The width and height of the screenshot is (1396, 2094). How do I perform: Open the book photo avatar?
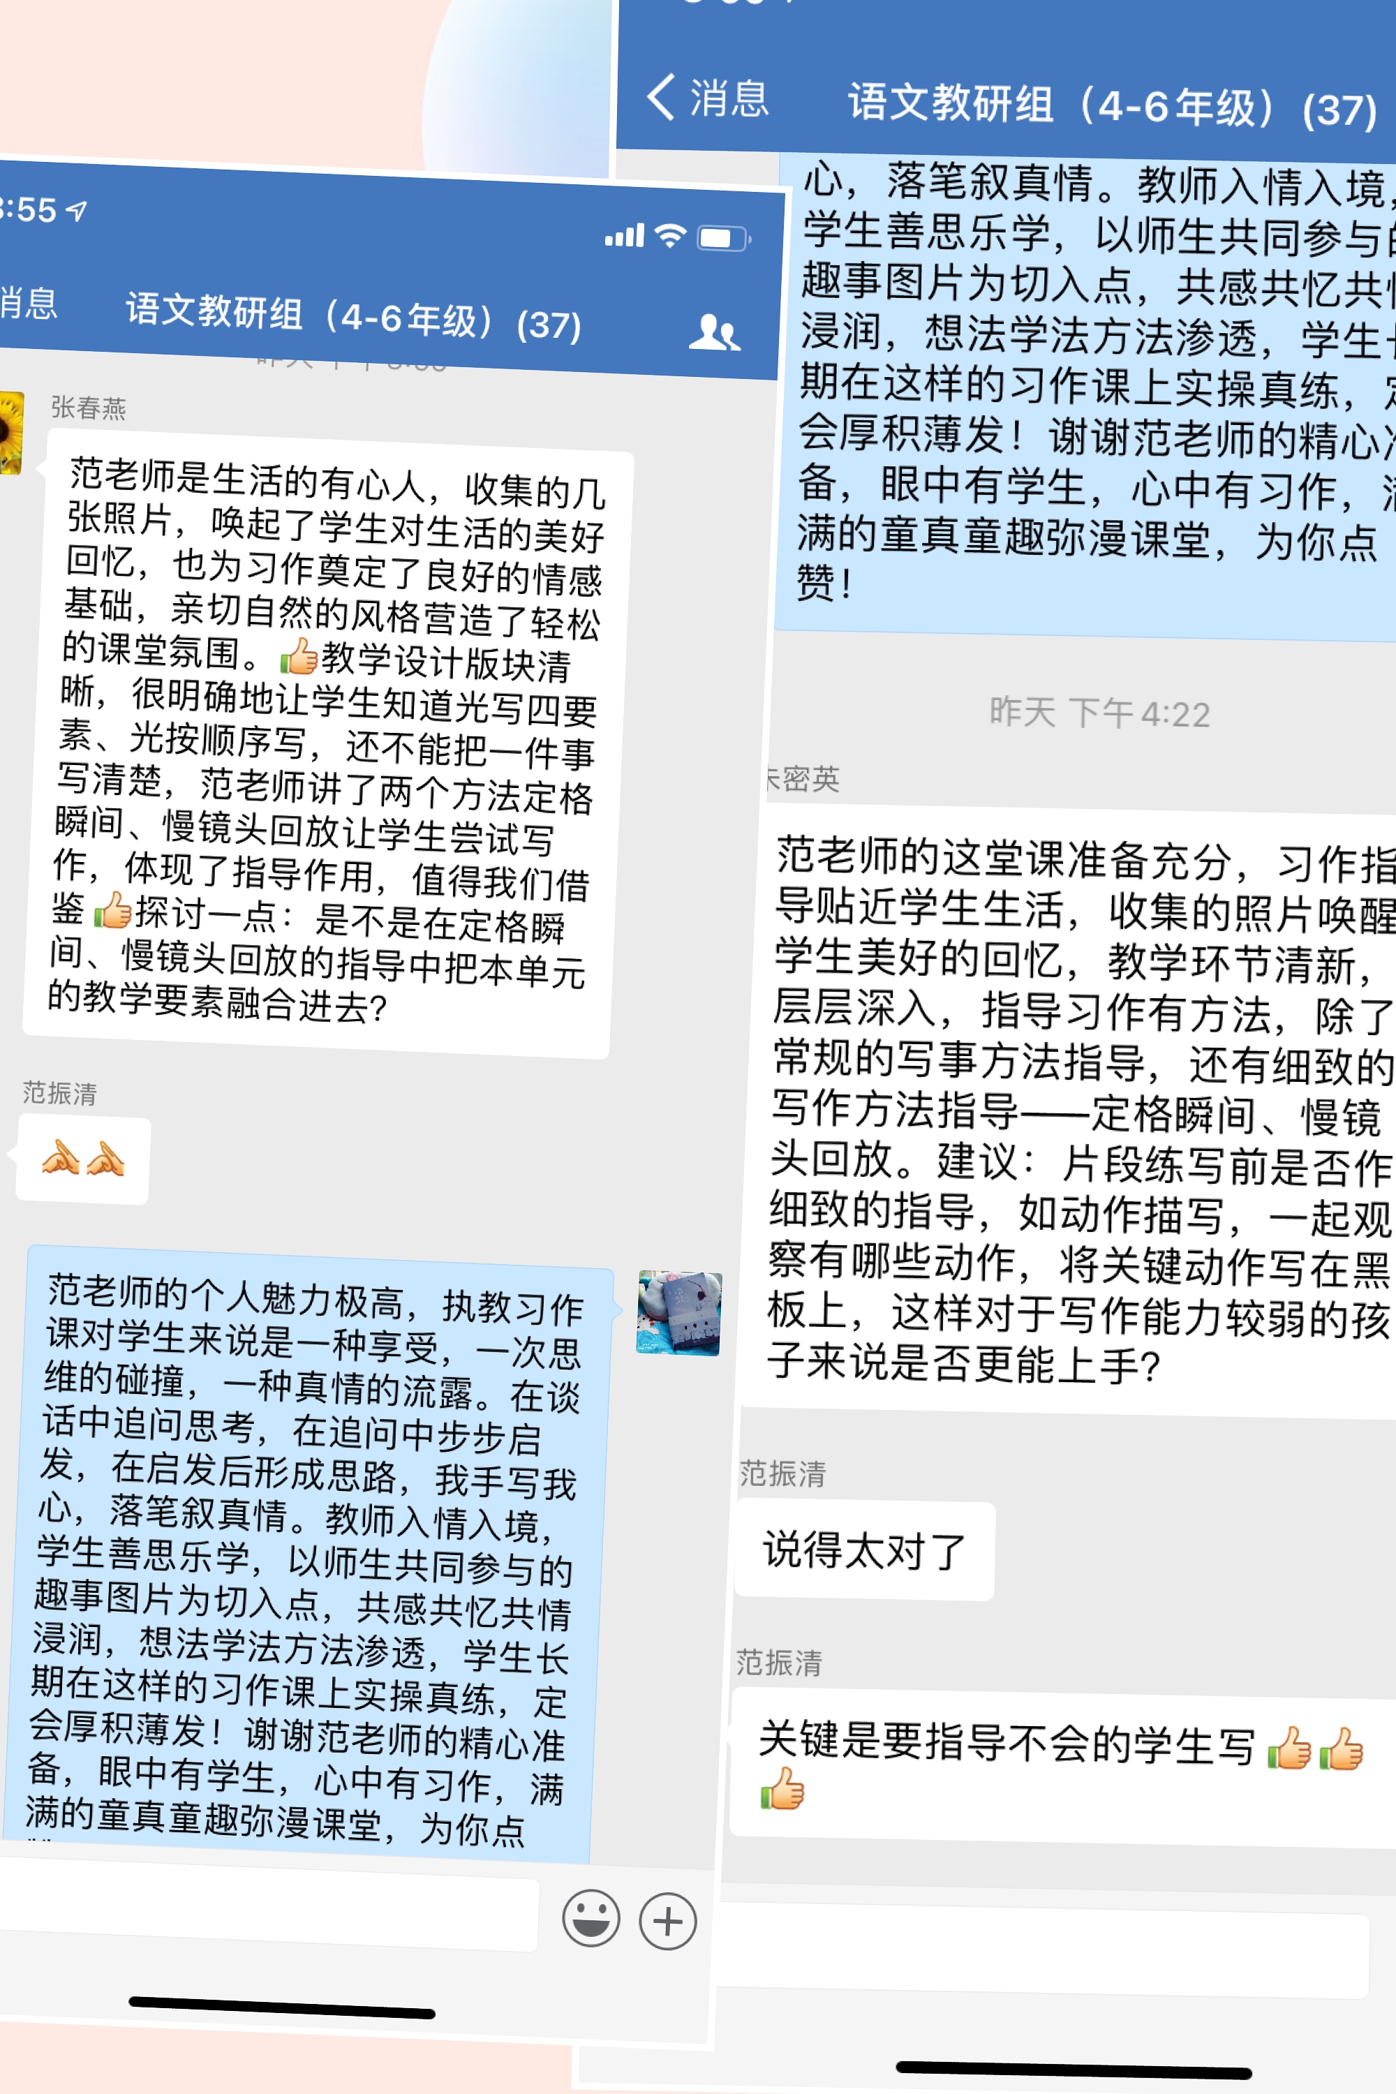click(x=678, y=1313)
